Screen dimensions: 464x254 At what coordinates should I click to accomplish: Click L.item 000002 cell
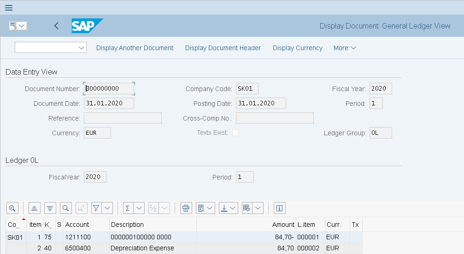(311, 248)
